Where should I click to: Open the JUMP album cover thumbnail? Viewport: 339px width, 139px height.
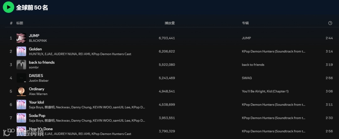click(x=21, y=38)
